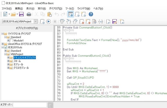The width and height of the screenshot is (167, 108).
Task: Click the Find Parenthesis icon
Action: tap(101, 21)
